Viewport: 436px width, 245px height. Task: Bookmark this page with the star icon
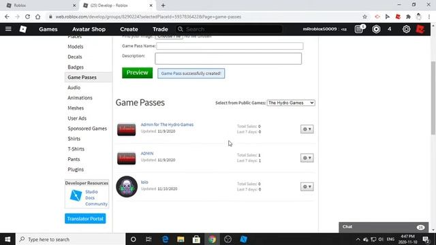coord(364,16)
